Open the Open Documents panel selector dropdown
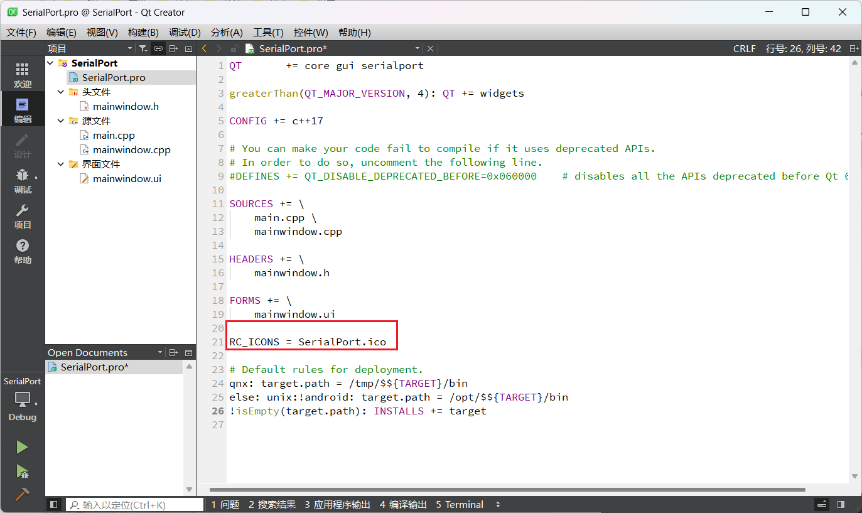This screenshot has height=513, width=862. [x=160, y=352]
